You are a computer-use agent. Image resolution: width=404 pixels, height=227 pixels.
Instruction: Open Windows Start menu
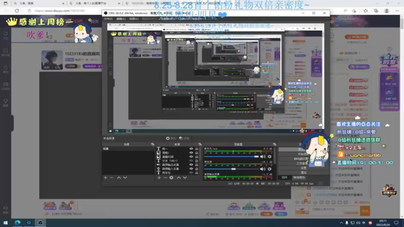click(6, 222)
